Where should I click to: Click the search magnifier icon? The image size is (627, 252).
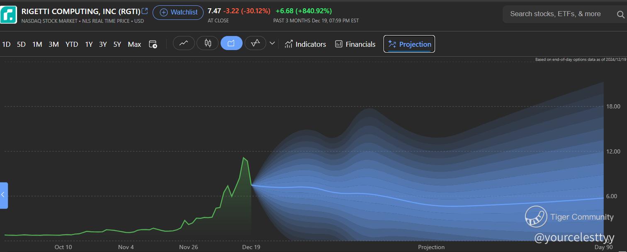tap(621, 14)
